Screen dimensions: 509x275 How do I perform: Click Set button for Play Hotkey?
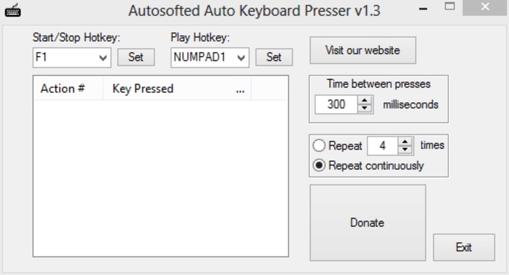point(274,57)
